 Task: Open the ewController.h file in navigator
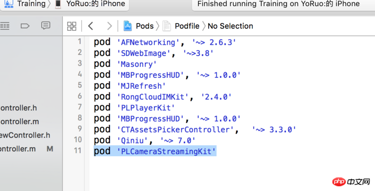25,135
